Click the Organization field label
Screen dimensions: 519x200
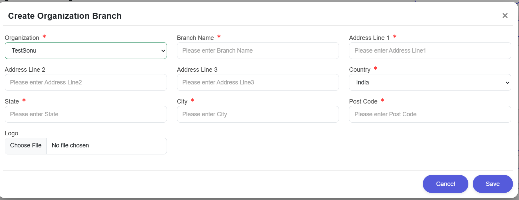tap(22, 38)
